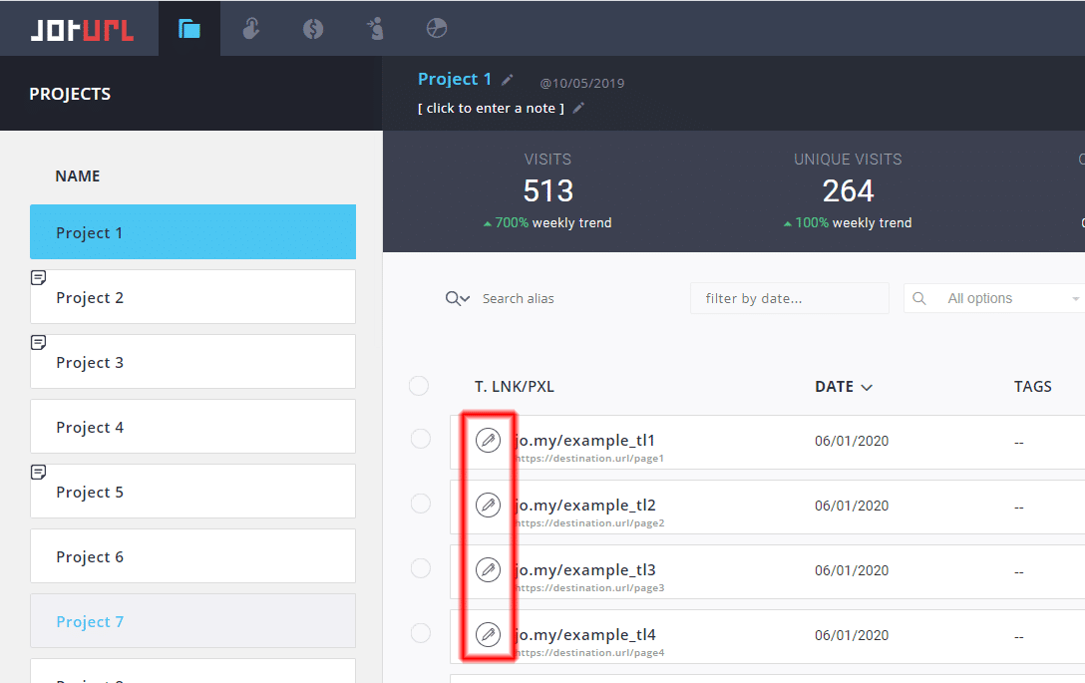
Task: Toggle the select-all circle in table header
Action: (419, 386)
